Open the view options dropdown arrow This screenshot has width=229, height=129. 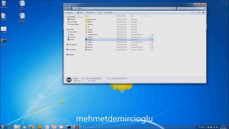pyautogui.click(x=195, y=13)
